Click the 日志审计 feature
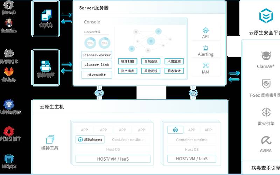The width and height of the screenshot is (280, 175). (174, 71)
